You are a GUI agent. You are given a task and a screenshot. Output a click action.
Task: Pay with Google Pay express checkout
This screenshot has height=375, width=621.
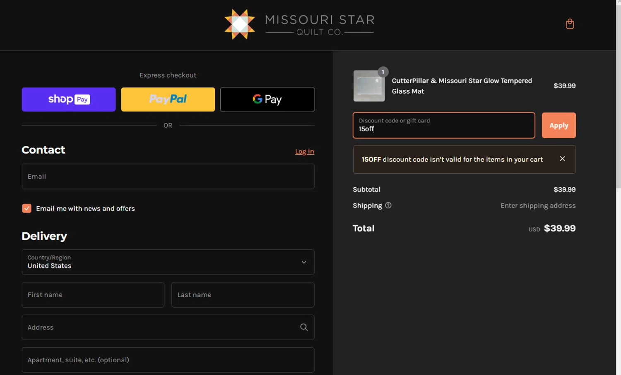(267, 99)
